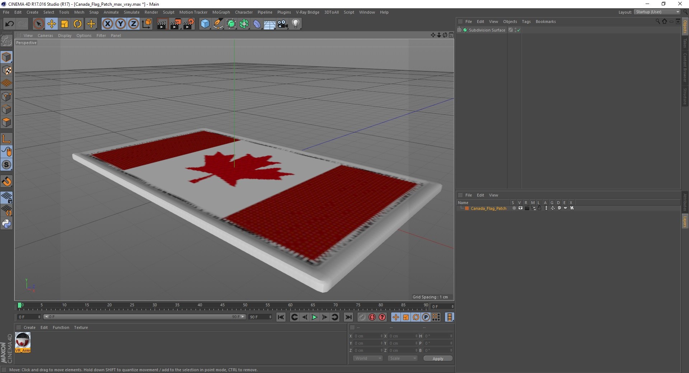Open the Sculpt menu

[x=168, y=12]
